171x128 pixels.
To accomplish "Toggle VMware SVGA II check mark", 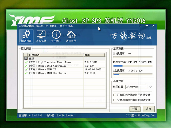I will click(x=26, y=69).
